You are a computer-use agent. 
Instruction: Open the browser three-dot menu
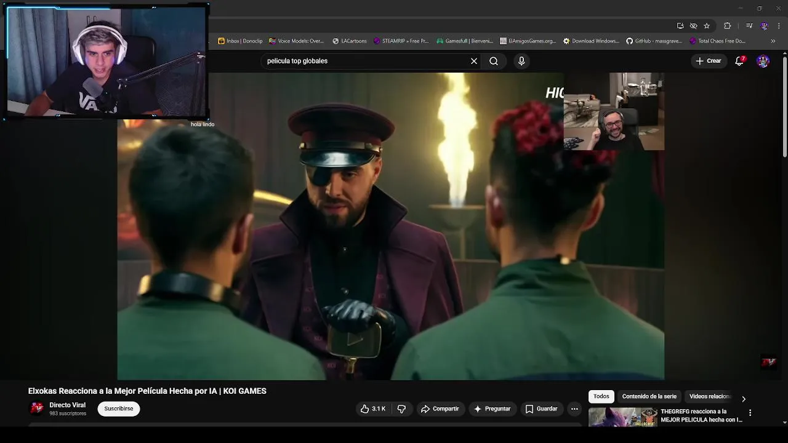coord(779,26)
